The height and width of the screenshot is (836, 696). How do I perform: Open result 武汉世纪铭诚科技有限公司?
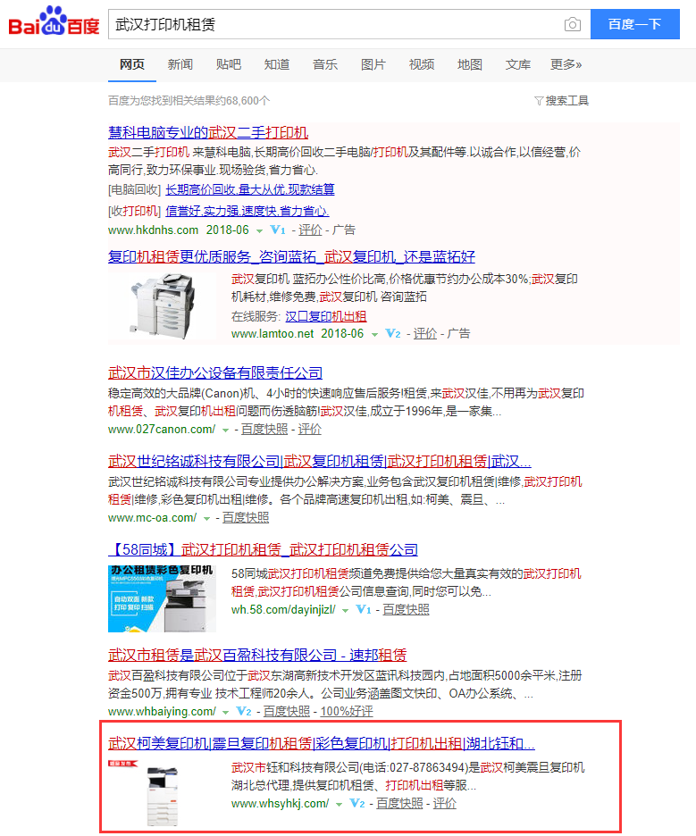320,461
